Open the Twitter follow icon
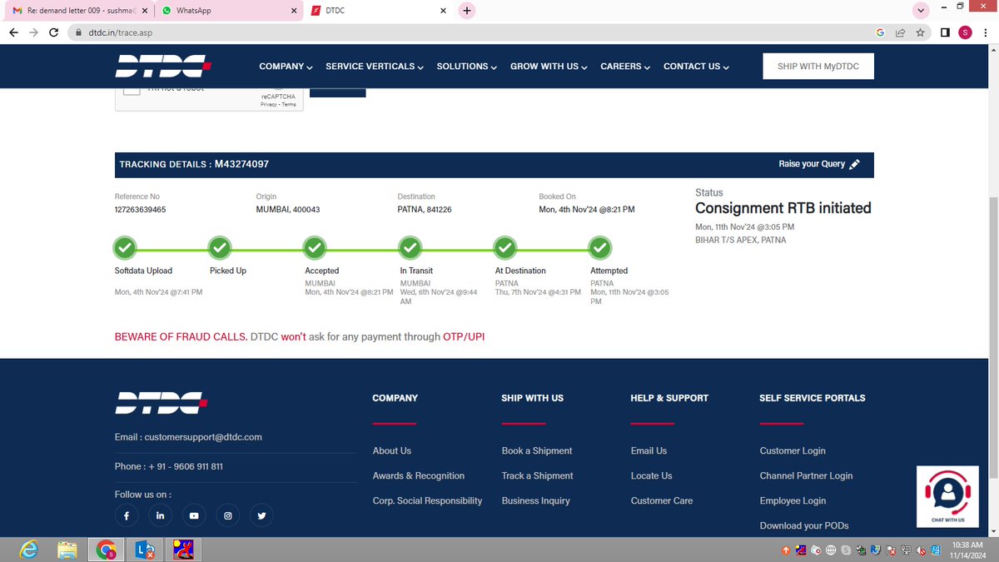Viewport: 999px width, 562px height. [261, 516]
